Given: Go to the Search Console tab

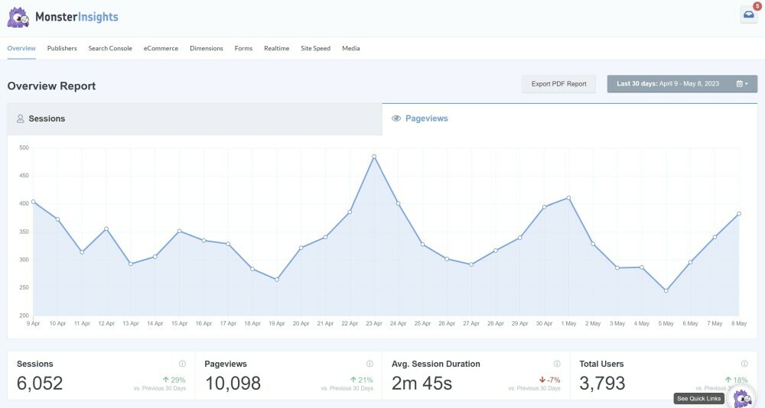Looking at the screenshot, I should [x=110, y=48].
